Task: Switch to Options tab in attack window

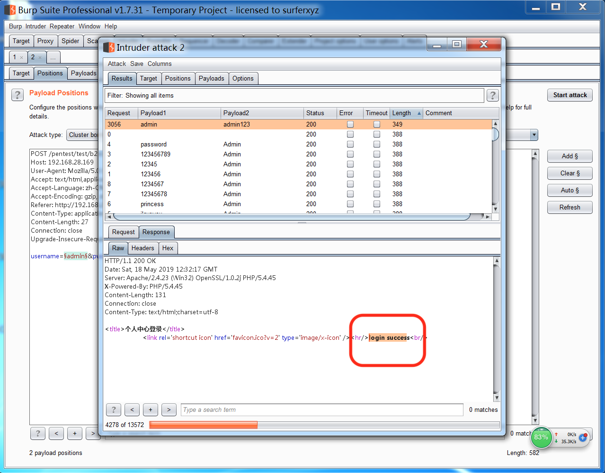Action: (243, 78)
